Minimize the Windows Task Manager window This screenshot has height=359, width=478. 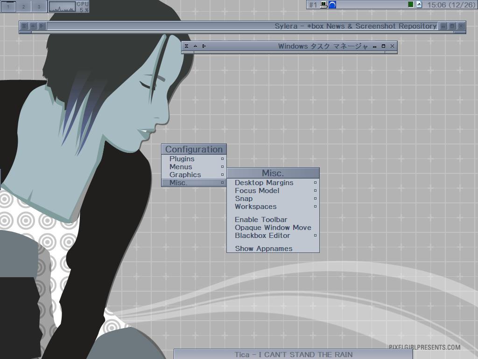tap(375, 46)
